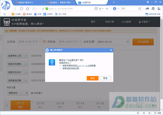The width and height of the screenshot is (163, 115).
Task: Select the 12-13 周六 date tab
Action: tap(60, 105)
